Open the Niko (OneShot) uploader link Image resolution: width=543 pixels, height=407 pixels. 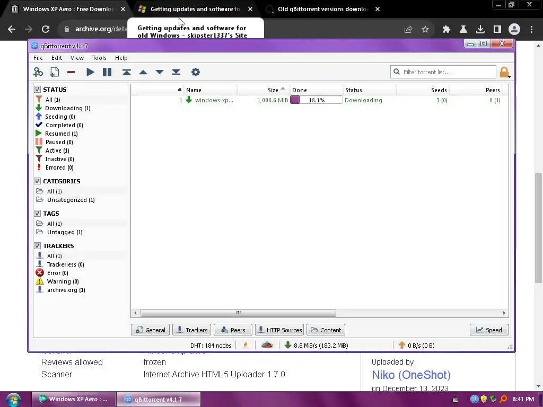pos(411,375)
